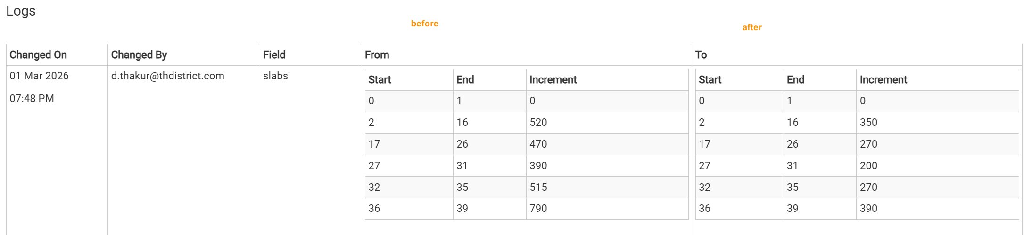This screenshot has width=1024, height=235.
Task: Select the 07:48 PM timestamp
Action: pos(32,99)
